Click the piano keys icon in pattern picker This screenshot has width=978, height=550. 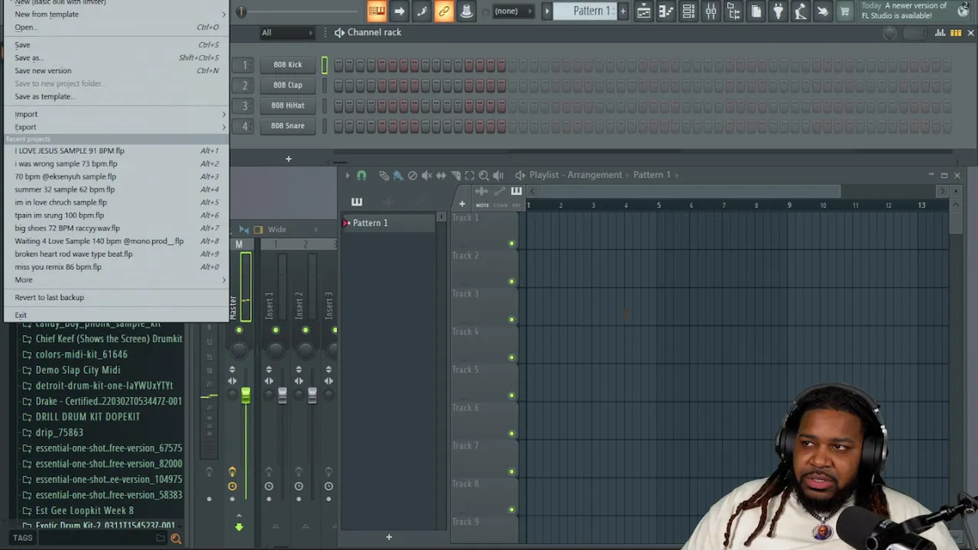[x=356, y=201]
